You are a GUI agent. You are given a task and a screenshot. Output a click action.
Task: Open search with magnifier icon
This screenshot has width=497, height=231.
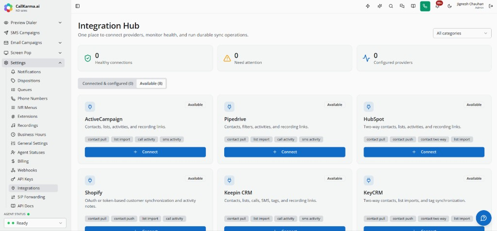[x=391, y=6]
